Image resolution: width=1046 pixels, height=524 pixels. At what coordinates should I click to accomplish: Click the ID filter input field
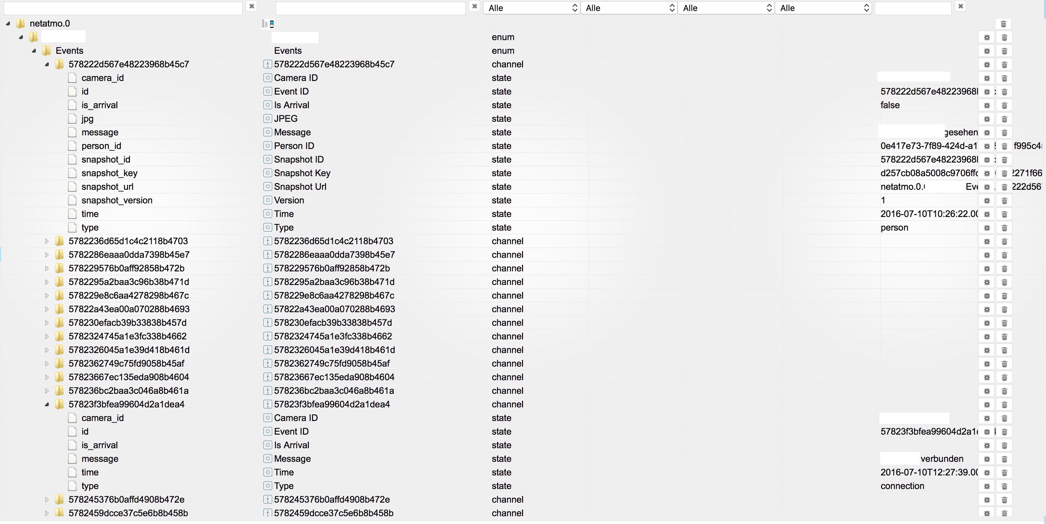coord(122,8)
